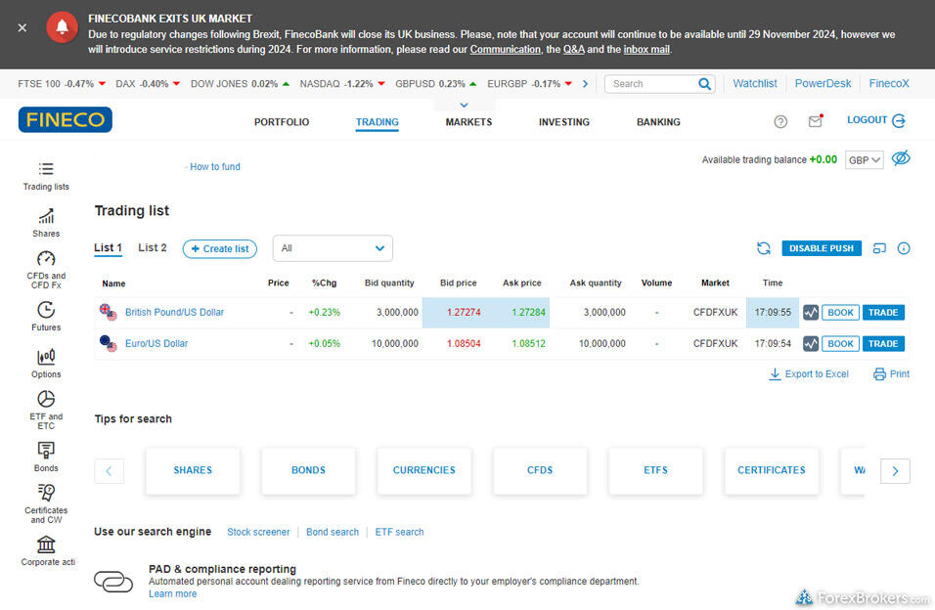
Task: Open chart for British Pound/US Dollar
Action: [x=811, y=313]
